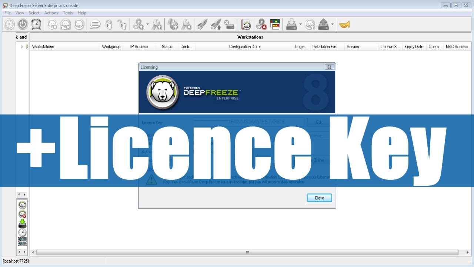The image size is (474, 267).
Task: Close Licensing dialog with X button
Action: tap(329, 67)
